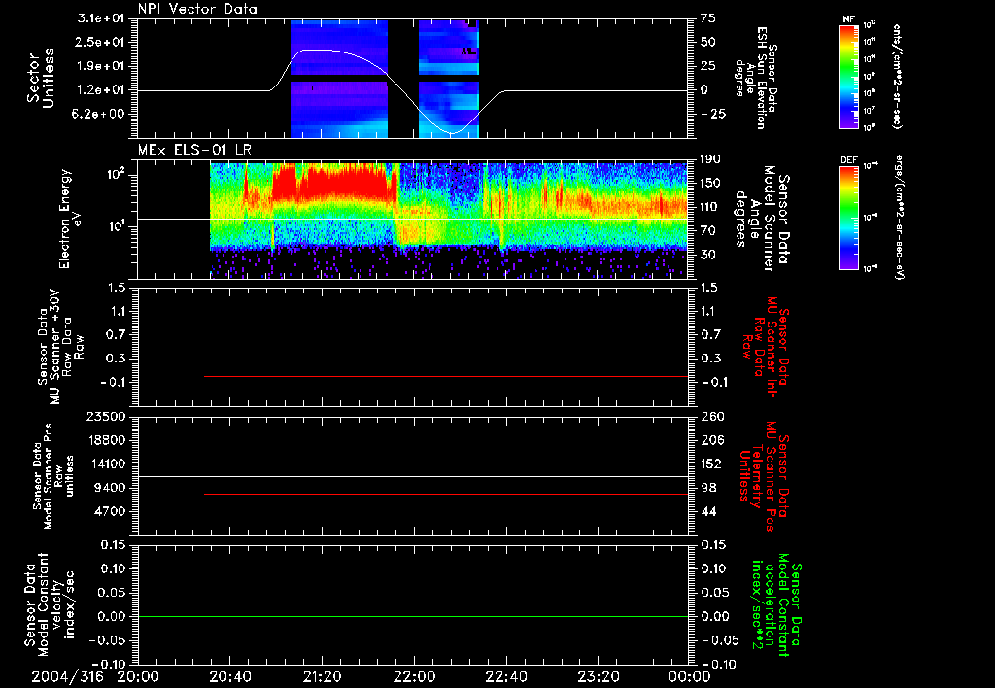
Task: Click the 50 degree sun elevation tick
Action: 708,42
